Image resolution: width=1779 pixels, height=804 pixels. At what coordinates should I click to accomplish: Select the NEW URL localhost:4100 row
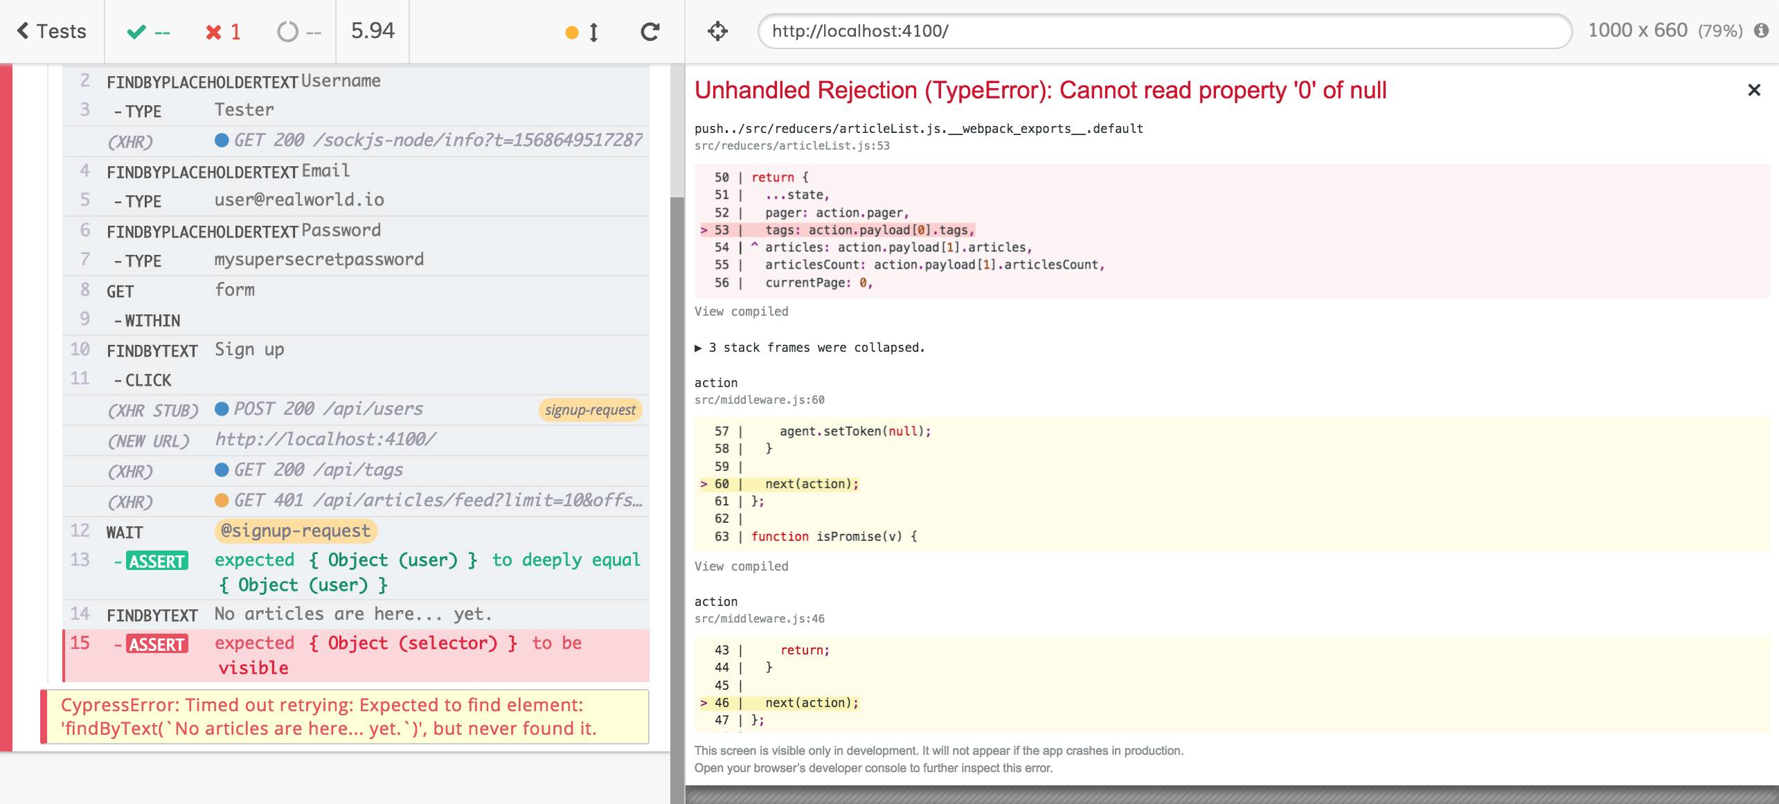pyautogui.click(x=356, y=440)
